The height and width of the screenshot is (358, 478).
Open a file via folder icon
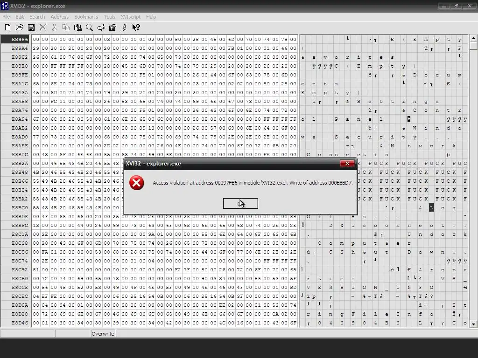point(19,28)
